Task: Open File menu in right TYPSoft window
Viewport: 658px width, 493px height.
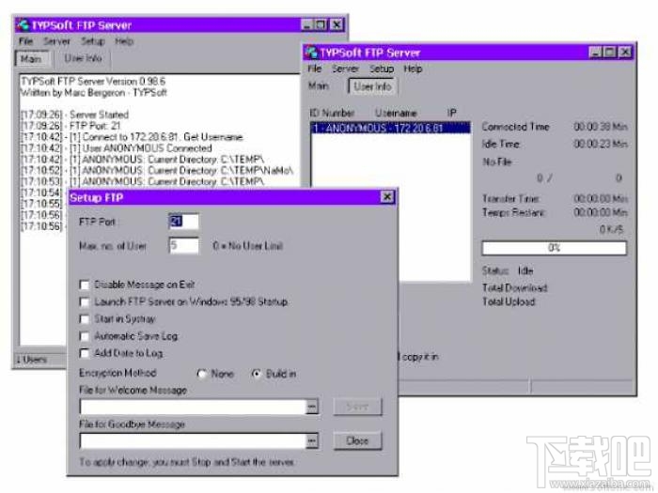Action: (314, 69)
